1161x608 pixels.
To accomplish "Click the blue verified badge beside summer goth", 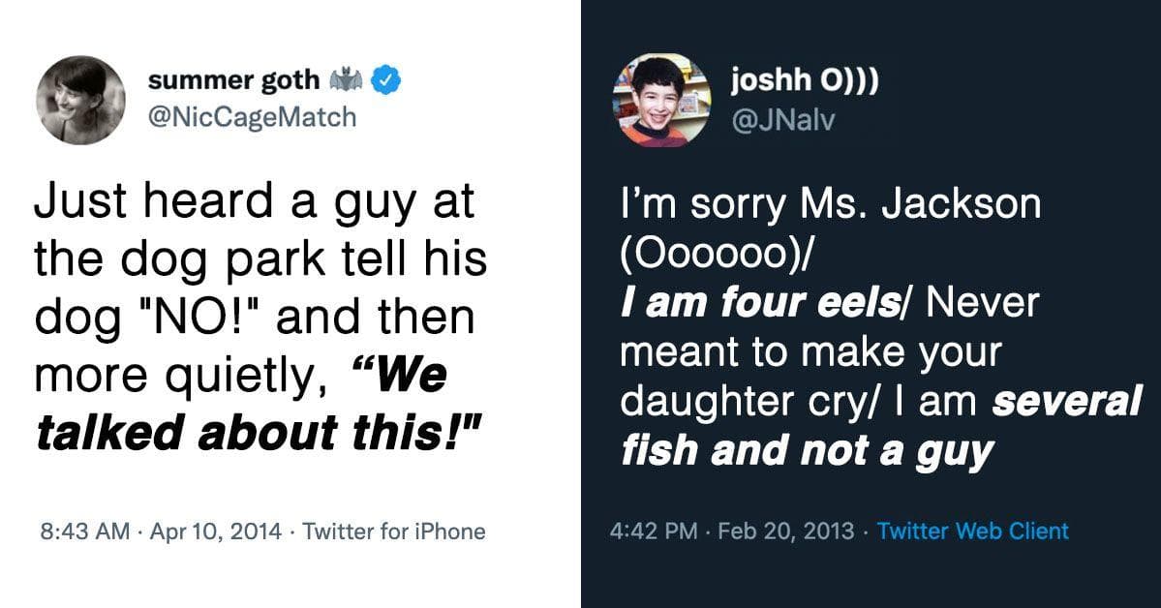I will 387,82.
